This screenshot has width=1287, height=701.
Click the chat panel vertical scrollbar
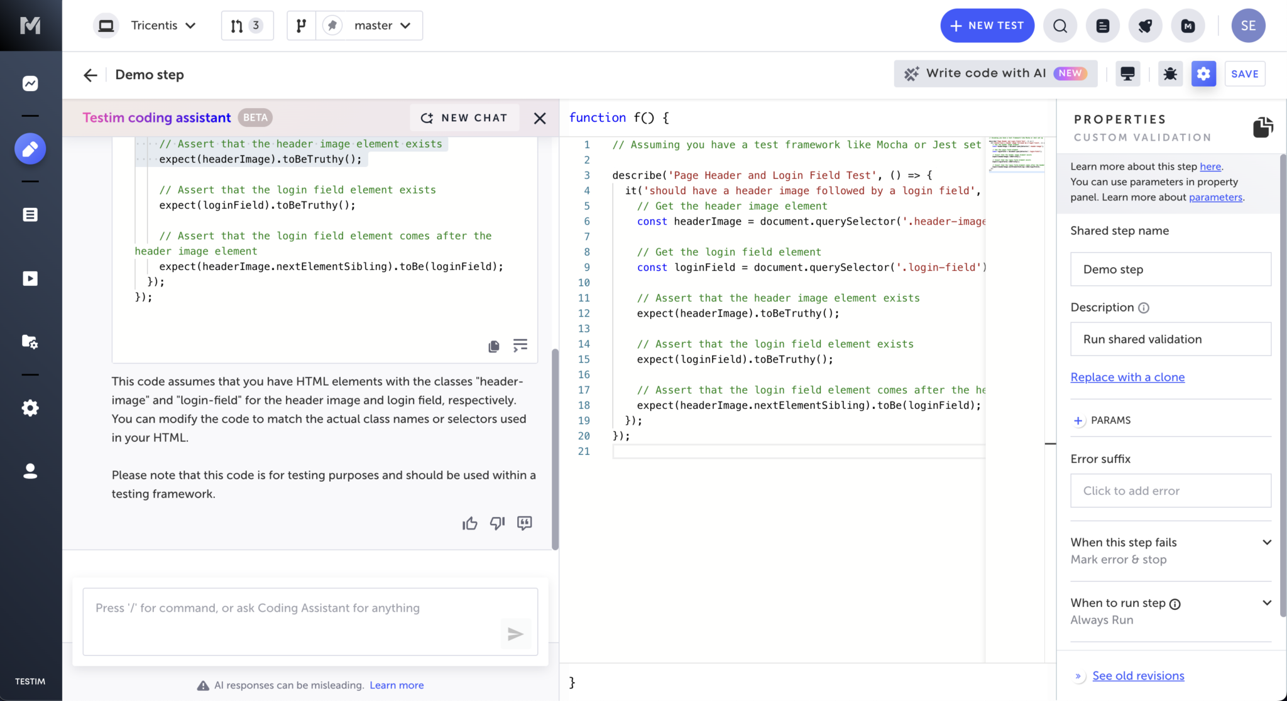tap(555, 448)
